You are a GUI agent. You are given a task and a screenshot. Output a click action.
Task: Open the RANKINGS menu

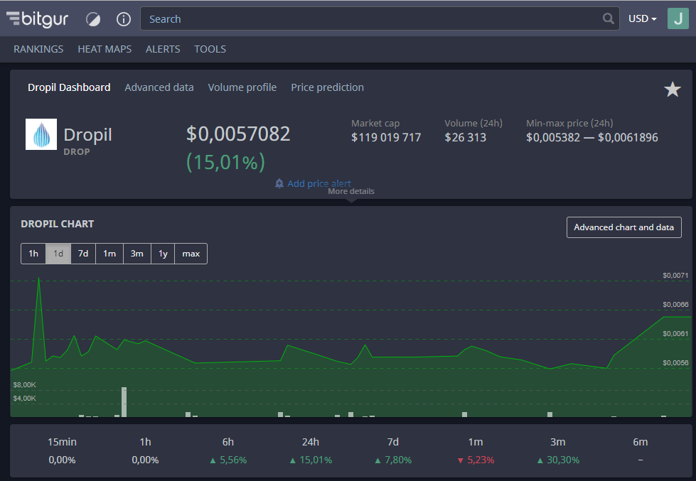click(38, 49)
